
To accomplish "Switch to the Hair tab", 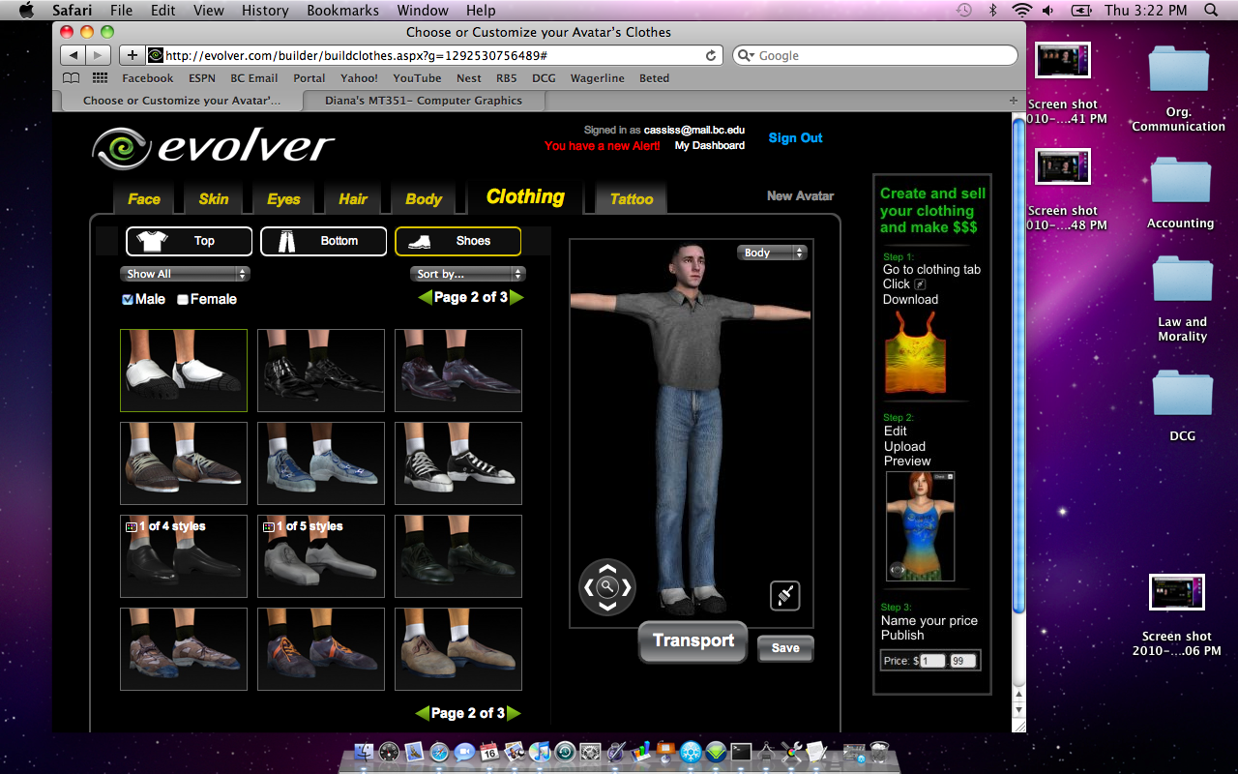I will click(352, 198).
